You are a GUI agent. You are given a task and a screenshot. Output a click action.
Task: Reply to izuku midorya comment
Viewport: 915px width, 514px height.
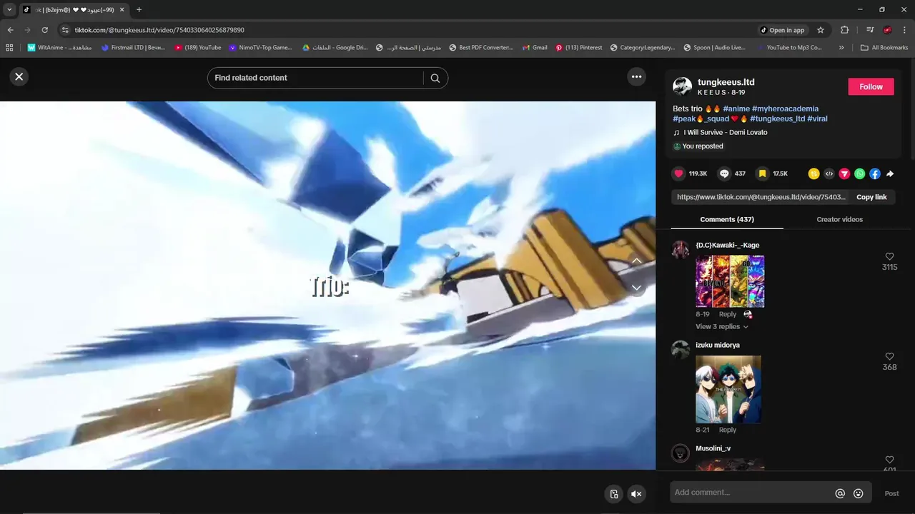[x=727, y=430]
